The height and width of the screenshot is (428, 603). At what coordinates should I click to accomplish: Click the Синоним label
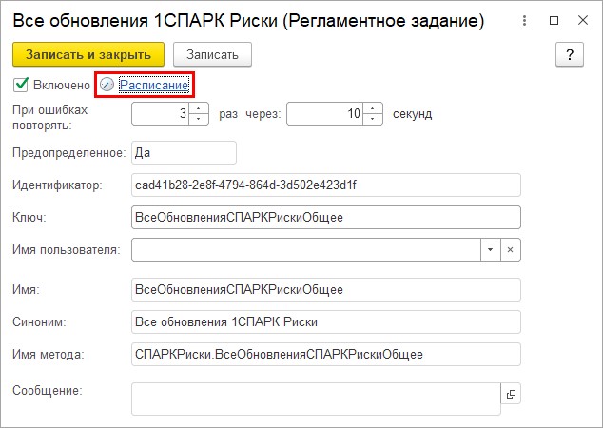39,321
